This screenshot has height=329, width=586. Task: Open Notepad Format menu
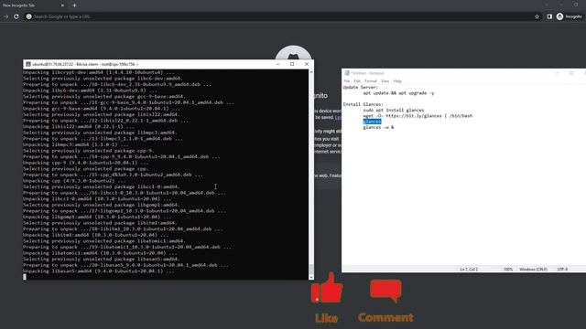(370, 81)
